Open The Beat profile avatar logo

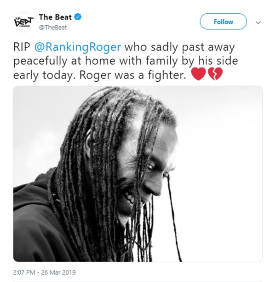23,22
